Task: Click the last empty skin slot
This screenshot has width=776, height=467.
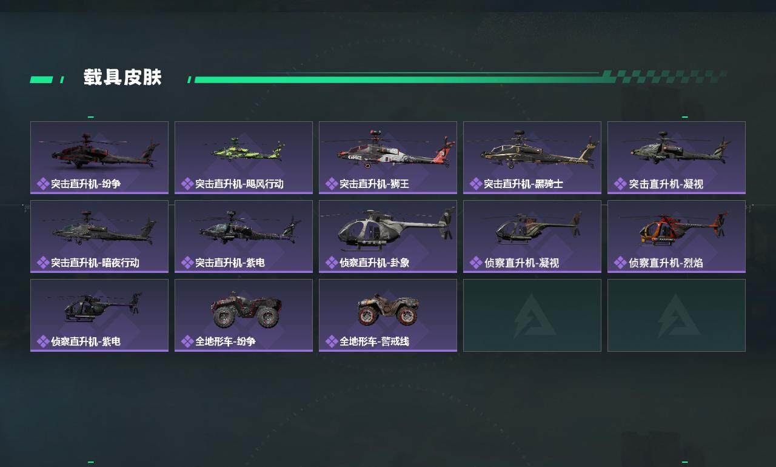Action: (677, 315)
